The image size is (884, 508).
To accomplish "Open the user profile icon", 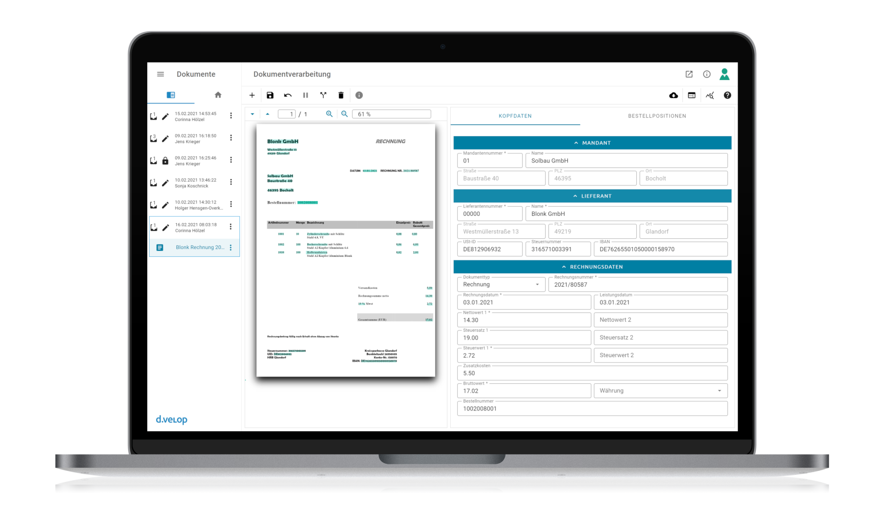I will [724, 74].
